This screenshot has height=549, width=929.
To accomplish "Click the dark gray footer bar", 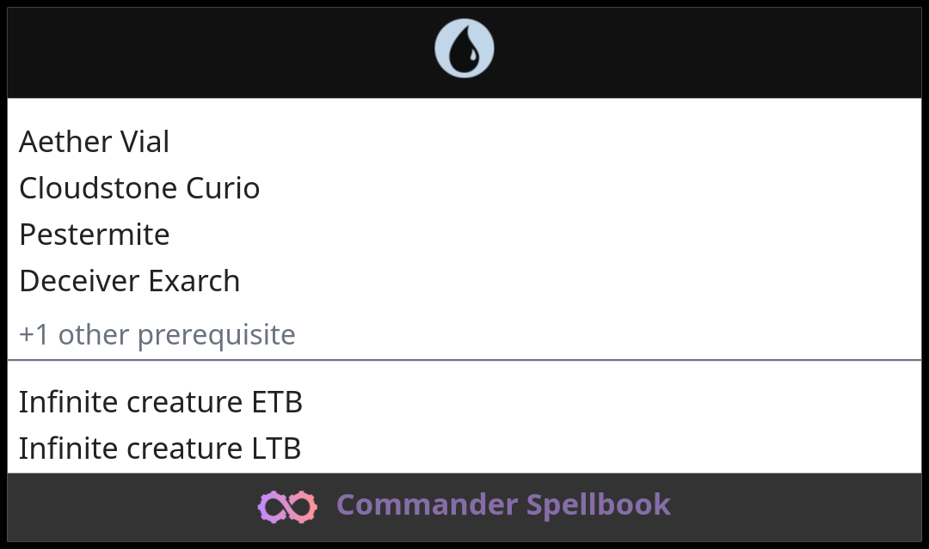I will (x=464, y=507).
